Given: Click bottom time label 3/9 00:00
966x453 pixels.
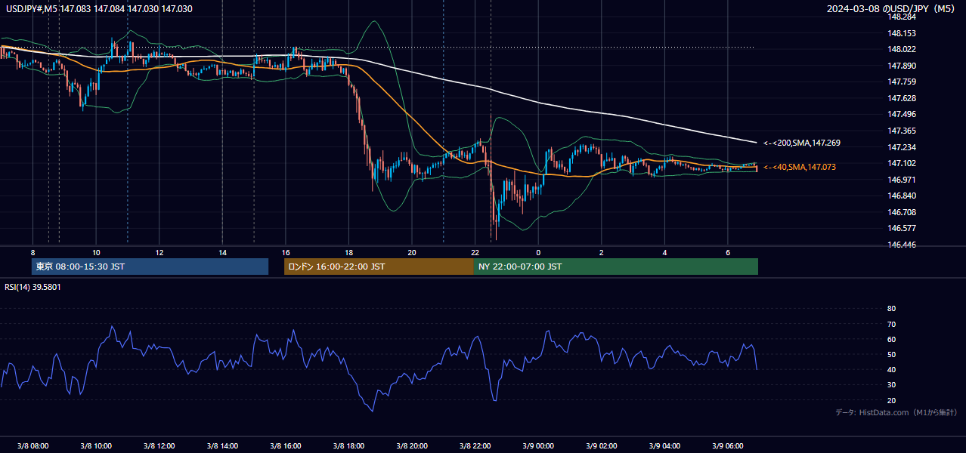Looking at the screenshot, I should [538, 445].
